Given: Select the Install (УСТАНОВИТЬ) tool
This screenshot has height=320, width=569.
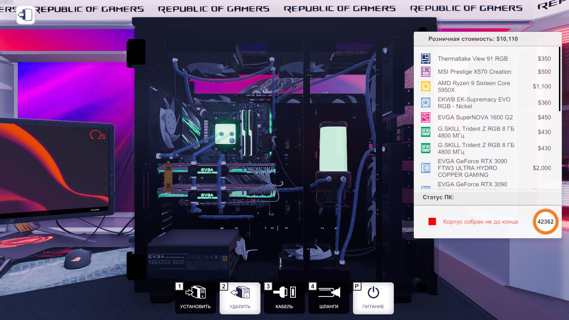Looking at the screenshot, I should tap(195, 298).
